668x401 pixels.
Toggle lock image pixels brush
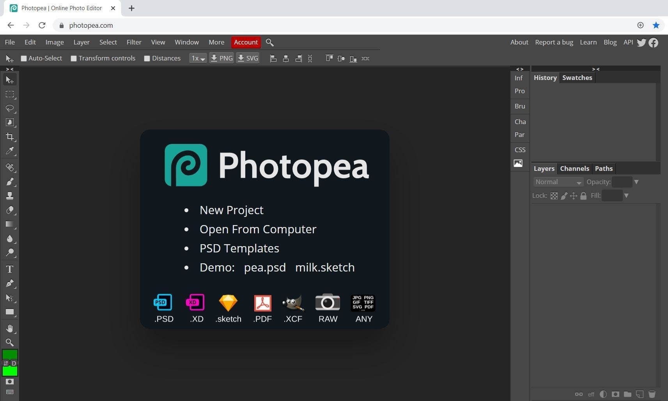click(x=564, y=196)
